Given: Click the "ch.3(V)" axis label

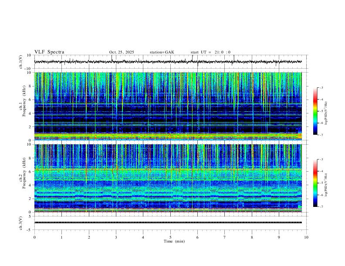Looking at the screenshot, I should pos(21,223).
